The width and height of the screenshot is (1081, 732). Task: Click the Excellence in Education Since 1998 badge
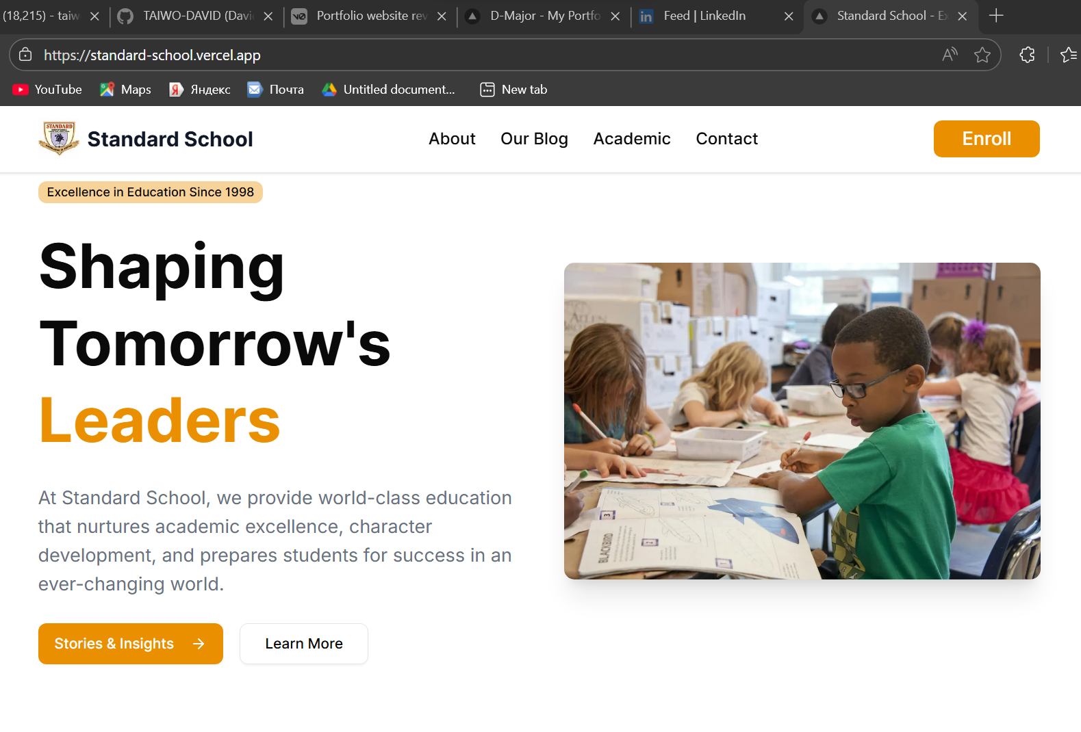151,192
